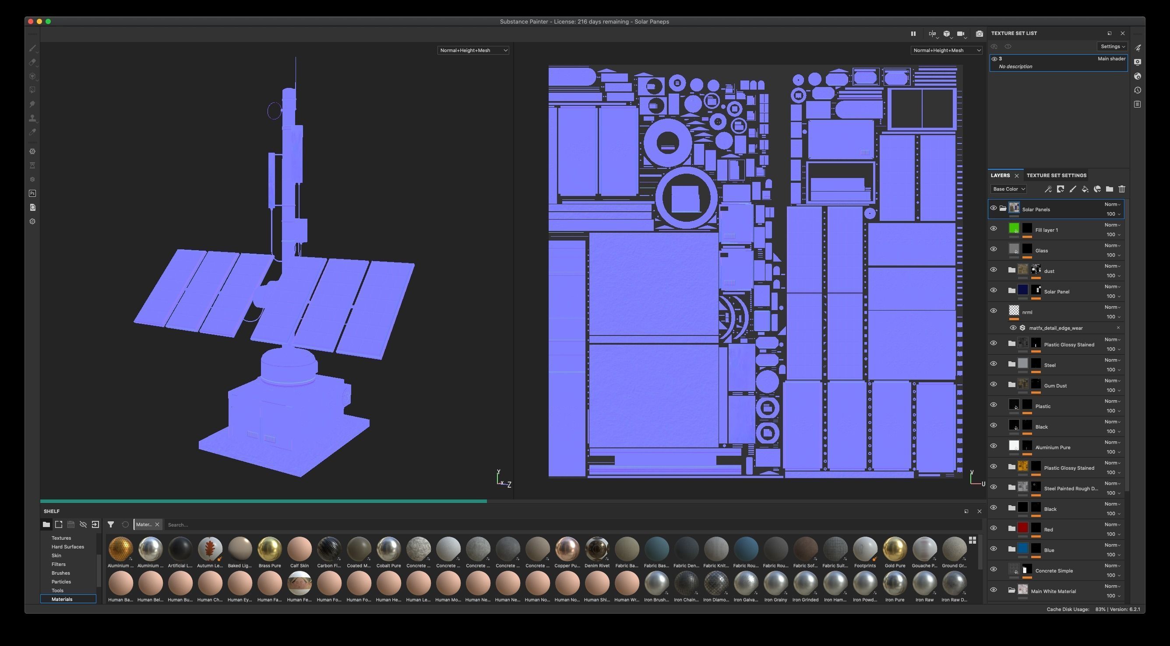Expand the Blue layer folder
The height and width of the screenshot is (646, 1170).
coord(1011,549)
